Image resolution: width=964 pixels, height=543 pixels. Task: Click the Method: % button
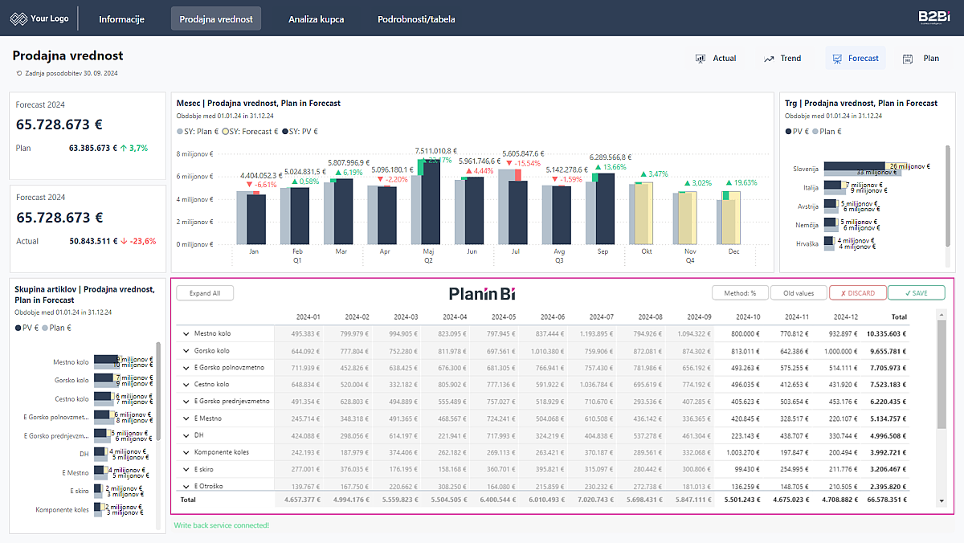click(x=740, y=293)
